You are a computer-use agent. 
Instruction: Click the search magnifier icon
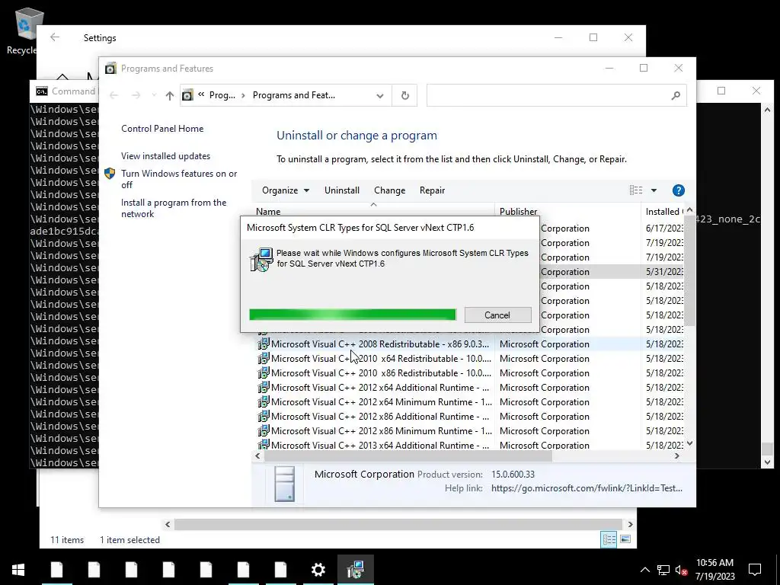coord(675,95)
